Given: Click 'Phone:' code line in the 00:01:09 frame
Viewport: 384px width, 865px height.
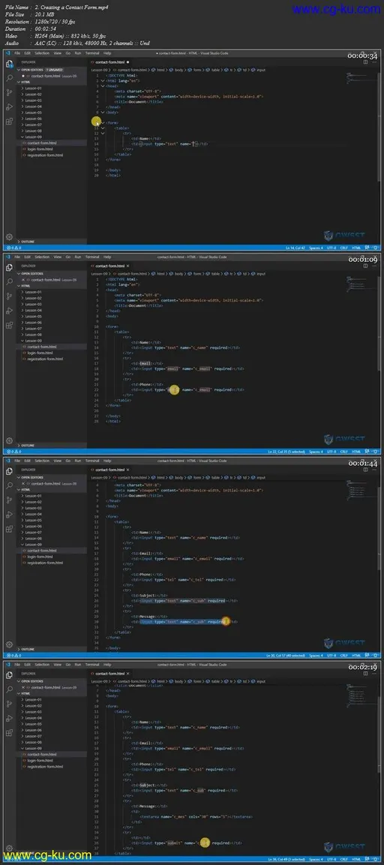Looking at the screenshot, I should point(147,385).
